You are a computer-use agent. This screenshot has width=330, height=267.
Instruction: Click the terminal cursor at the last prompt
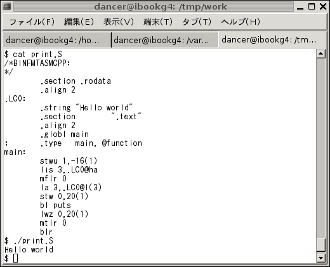(x=15, y=258)
